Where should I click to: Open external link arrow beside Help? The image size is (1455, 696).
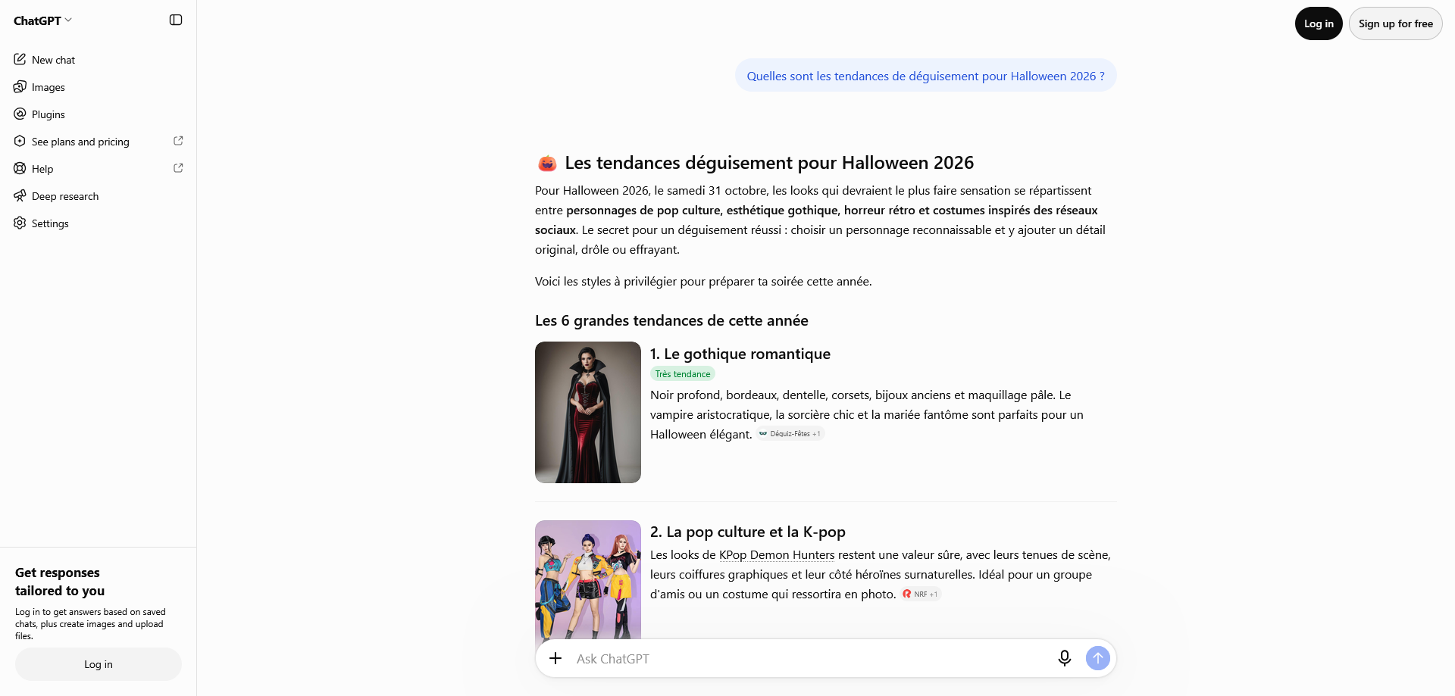pyautogui.click(x=178, y=168)
